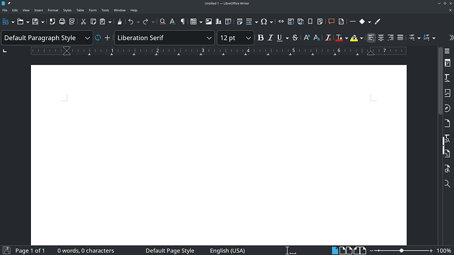
Task: Click the diamond basic shape icon
Action: click(362, 22)
